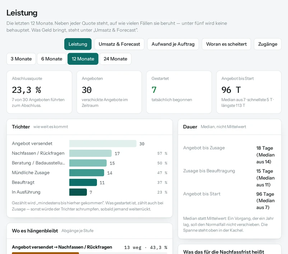
Task: Click the Mündliche Zusage funnel bar
Action: 87,173
